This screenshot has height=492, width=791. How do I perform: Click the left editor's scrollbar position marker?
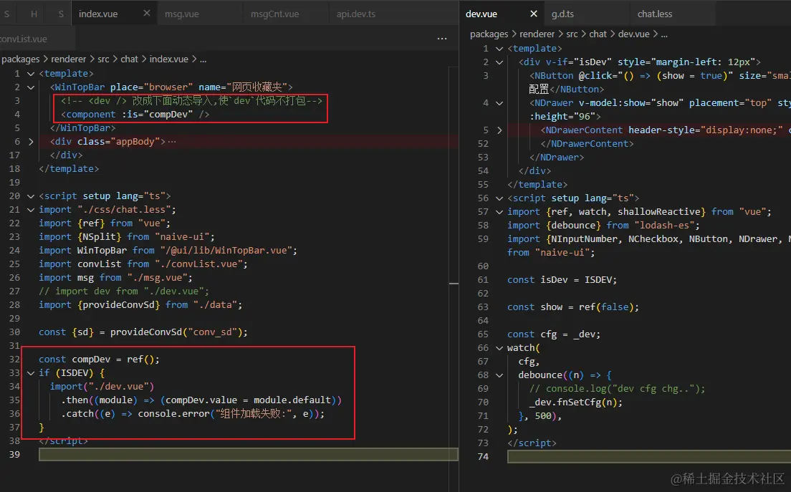click(x=454, y=284)
